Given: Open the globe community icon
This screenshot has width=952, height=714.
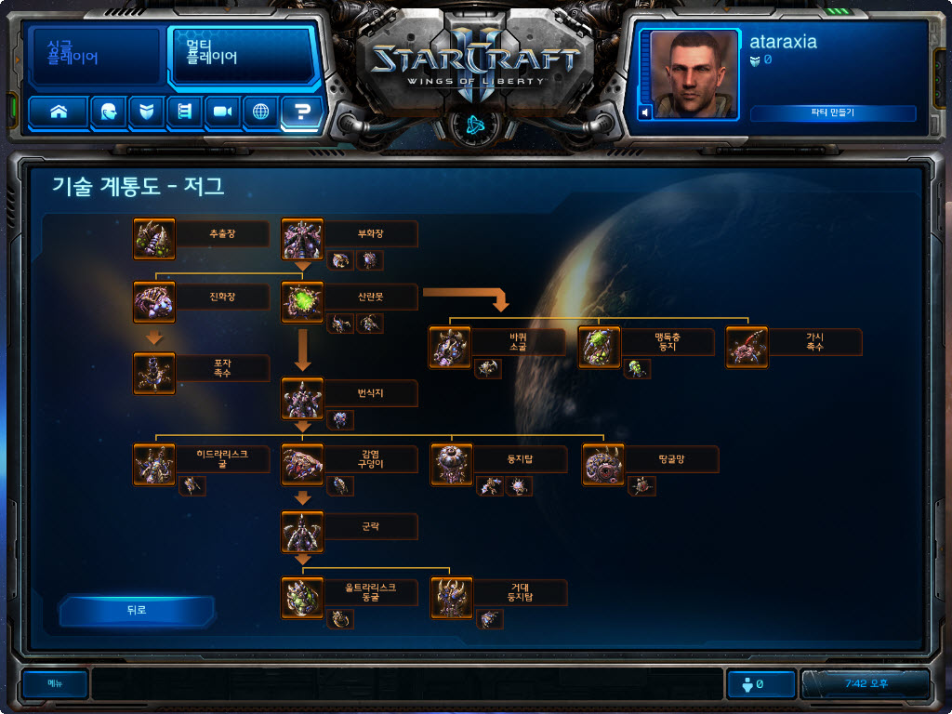Looking at the screenshot, I should (260, 112).
